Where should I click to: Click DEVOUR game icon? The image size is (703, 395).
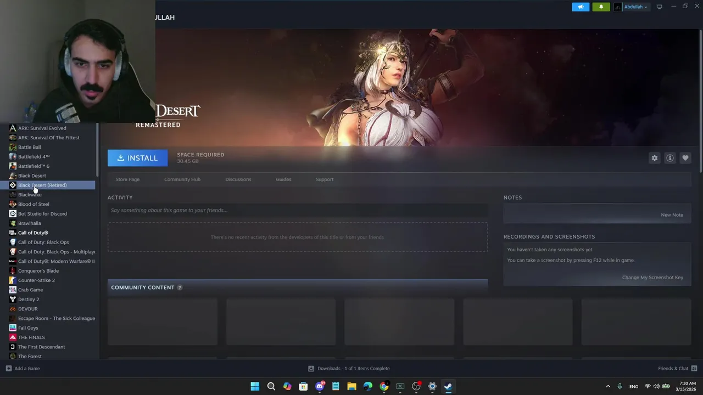click(13, 309)
